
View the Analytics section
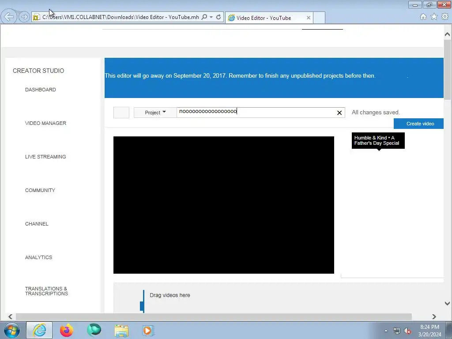coord(39,257)
